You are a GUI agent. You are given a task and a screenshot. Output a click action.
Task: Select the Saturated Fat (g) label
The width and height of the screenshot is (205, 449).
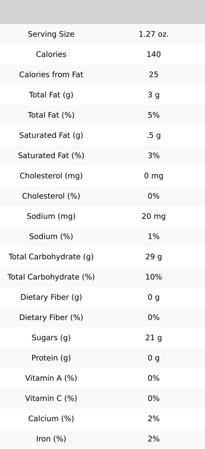pos(51,135)
